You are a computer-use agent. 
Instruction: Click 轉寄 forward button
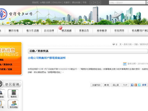point(107,85)
